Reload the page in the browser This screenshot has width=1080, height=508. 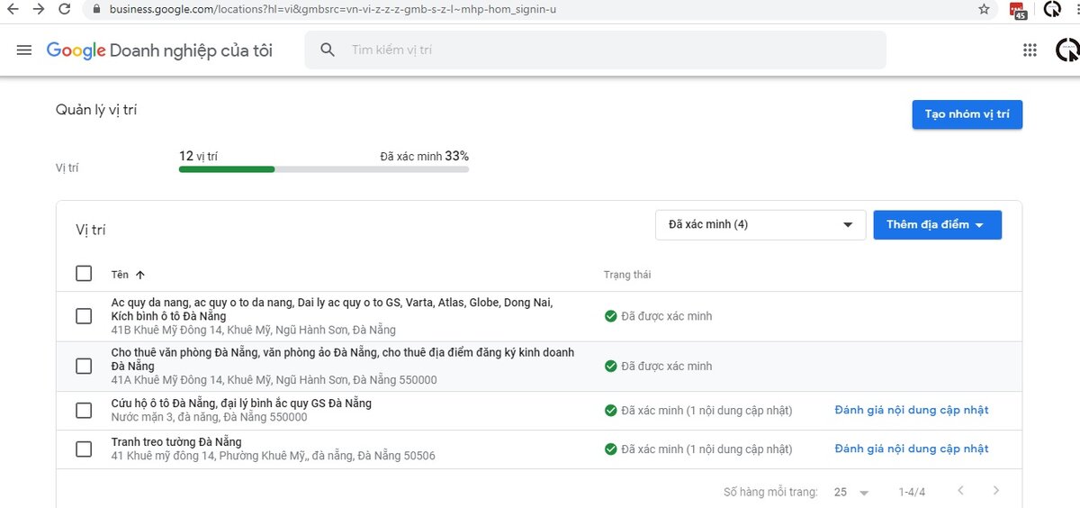[64, 9]
